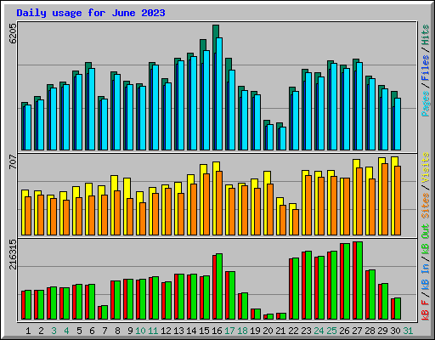Click the tallest cyan Pages bar for day 16
The height and width of the screenshot is (340, 435).
click(219, 93)
